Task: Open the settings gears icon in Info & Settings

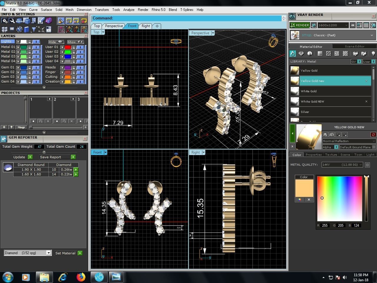Action: click(x=4, y=21)
